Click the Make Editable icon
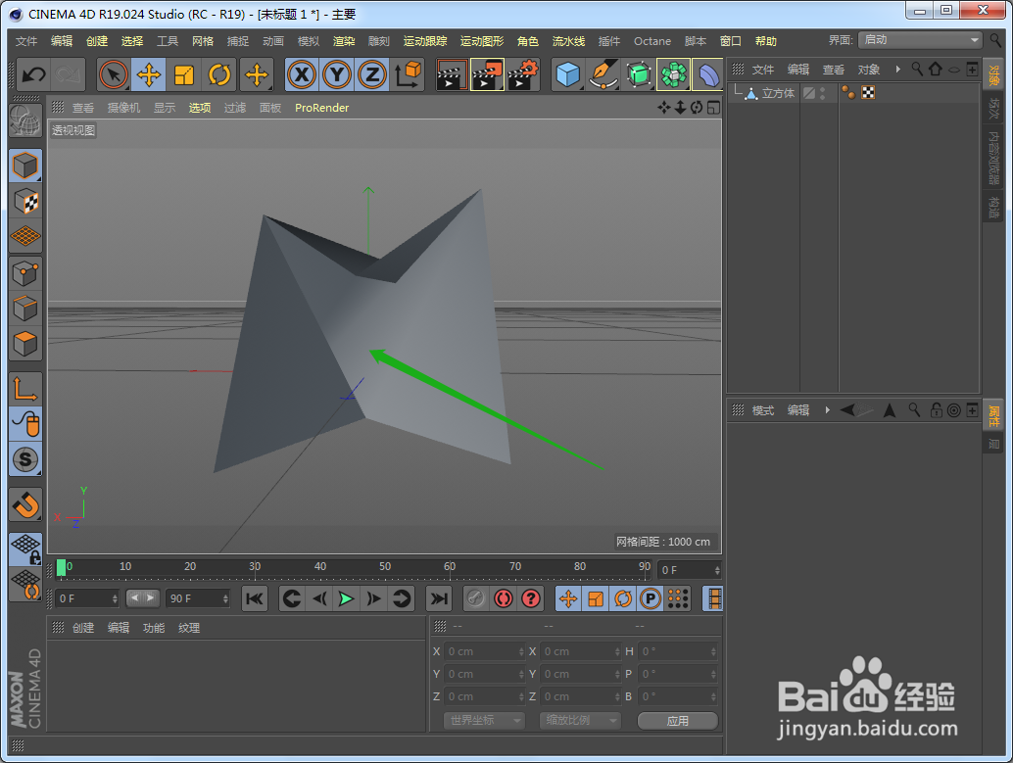Image resolution: width=1013 pixels, height=763 pixels. coord(25,120)
